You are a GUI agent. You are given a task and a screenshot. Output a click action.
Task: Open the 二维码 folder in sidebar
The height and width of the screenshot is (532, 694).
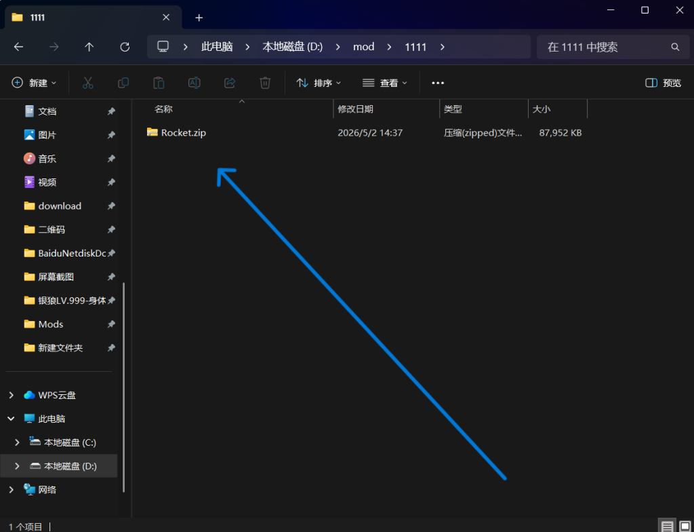[52, 229]
